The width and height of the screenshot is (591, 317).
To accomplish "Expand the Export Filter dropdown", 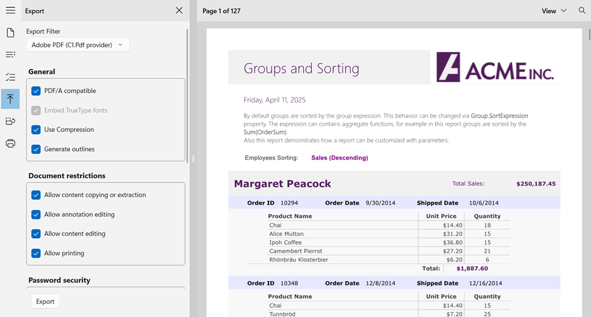I will pyautogui.click(x=78, y=45).
